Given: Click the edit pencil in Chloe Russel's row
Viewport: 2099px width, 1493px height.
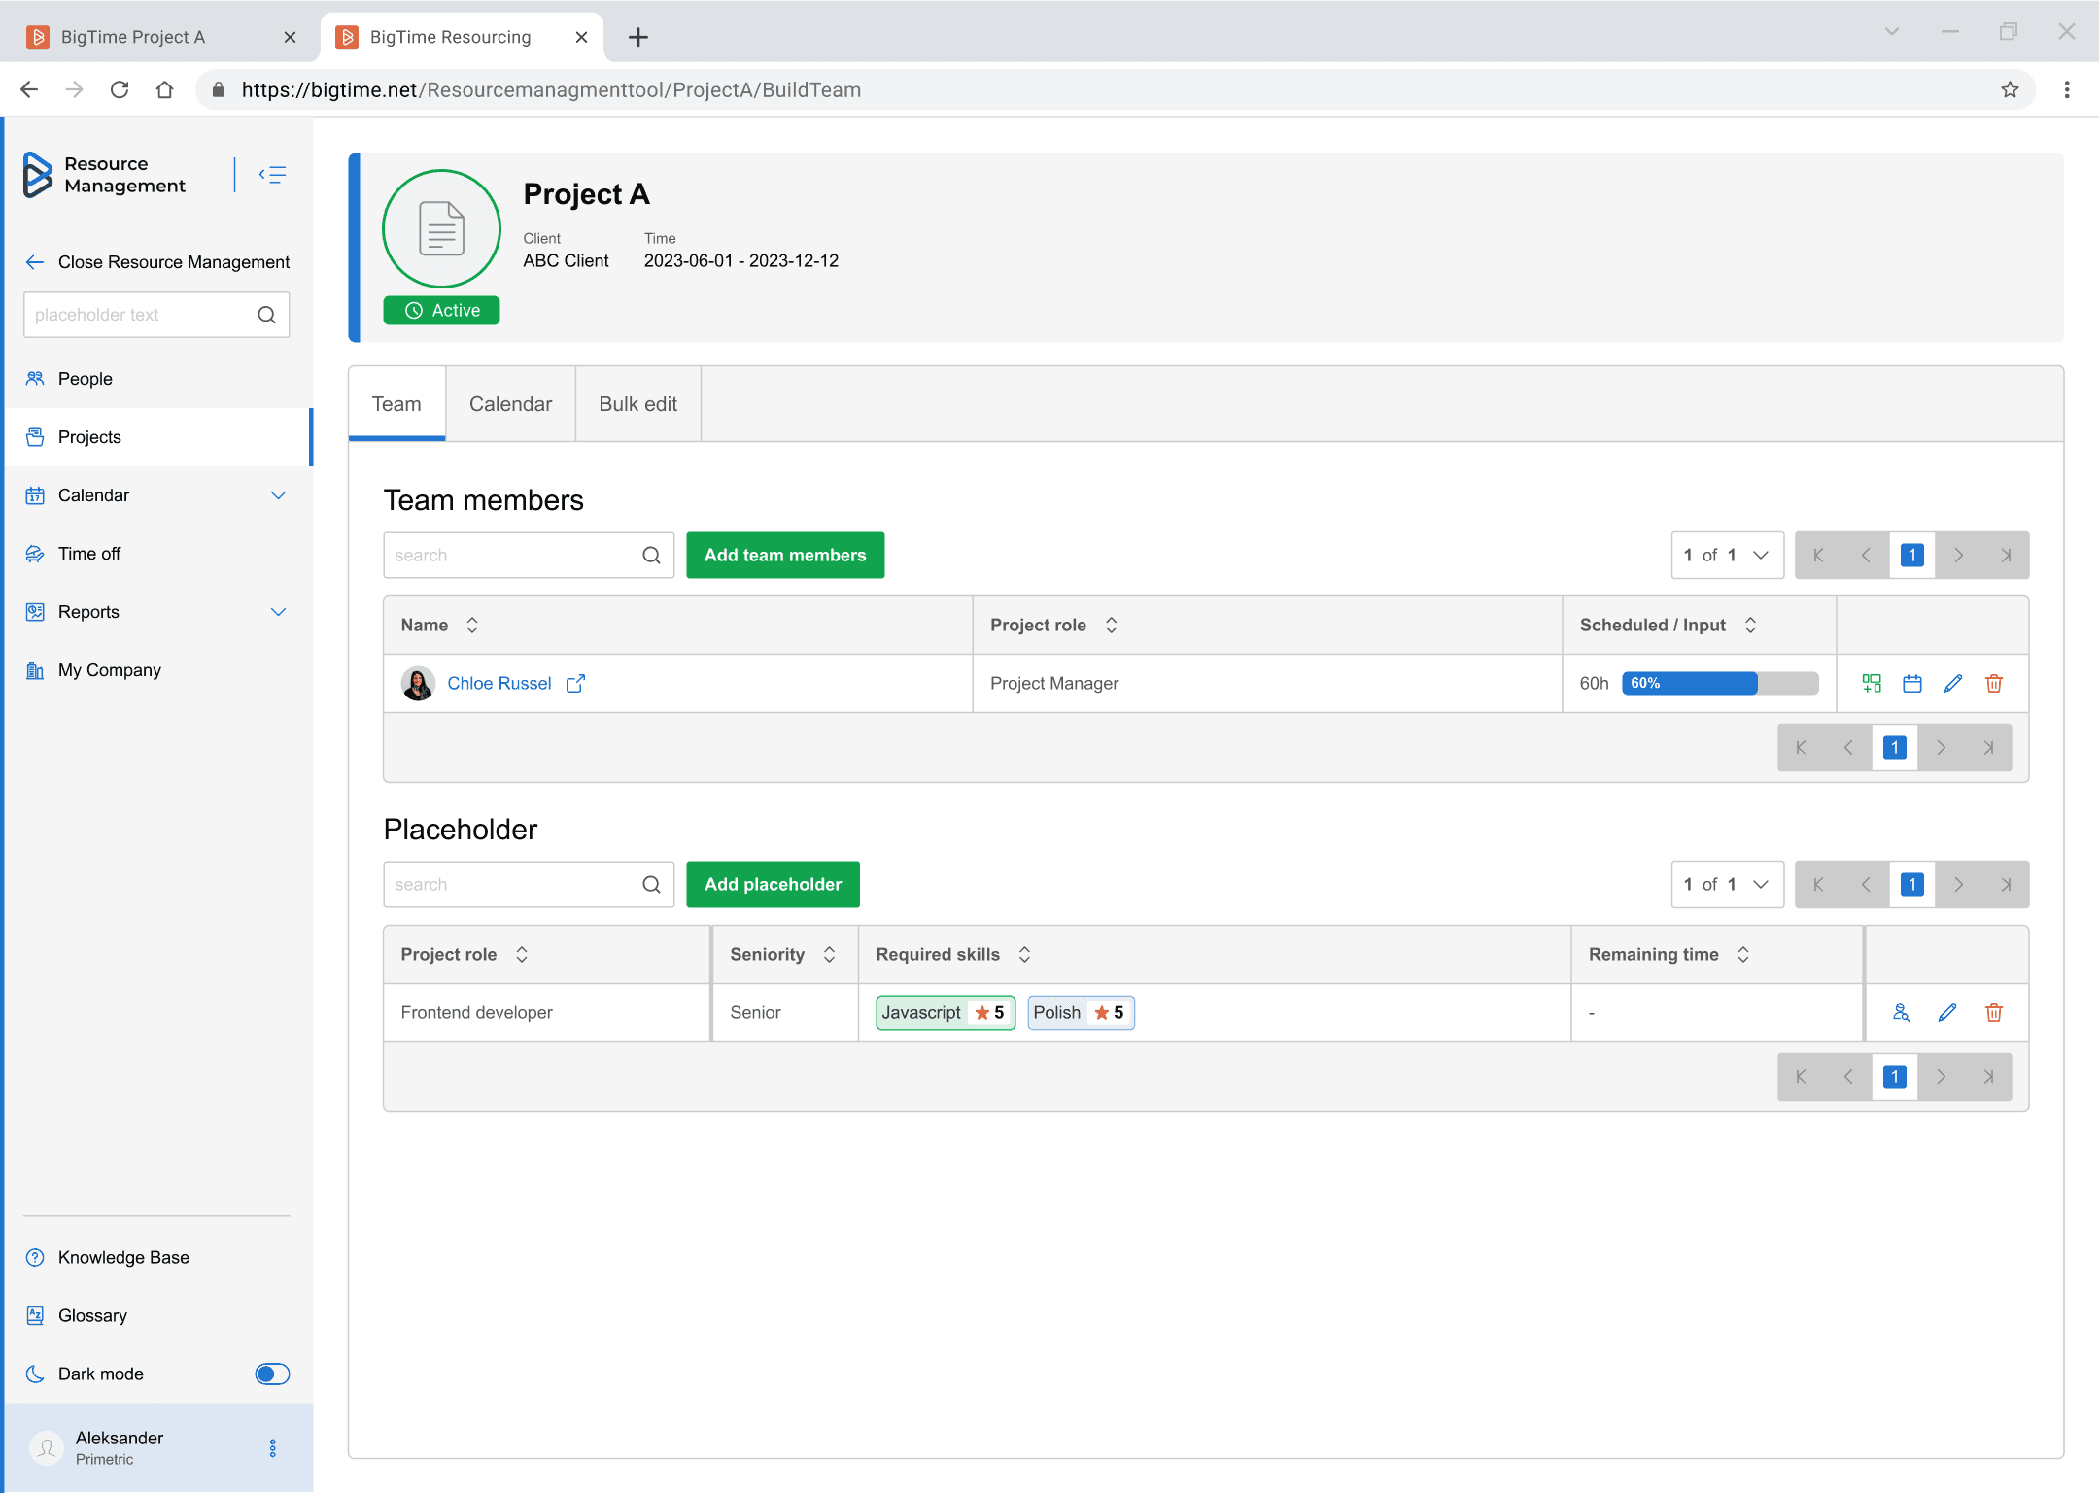Looking at the screenshot, I should (1952, 683).
